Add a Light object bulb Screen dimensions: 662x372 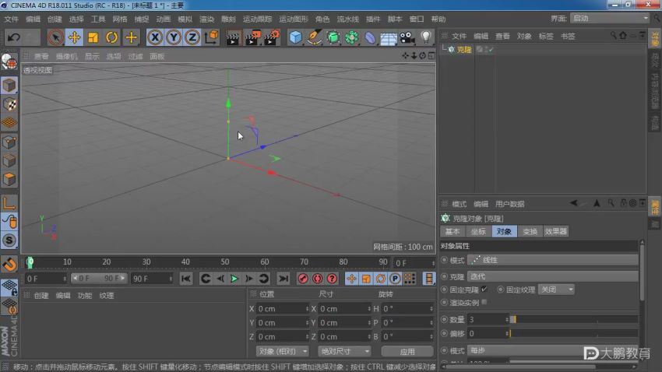pos(426,37)
